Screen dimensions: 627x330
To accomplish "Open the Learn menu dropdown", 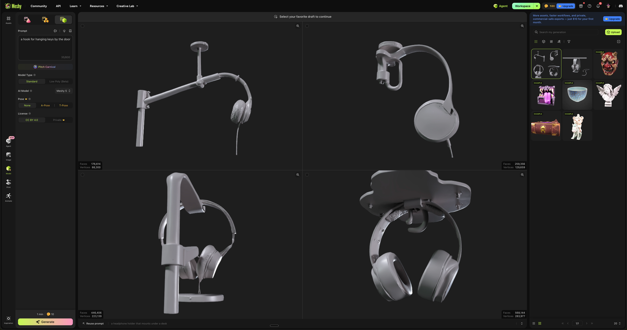I will 75,6.
